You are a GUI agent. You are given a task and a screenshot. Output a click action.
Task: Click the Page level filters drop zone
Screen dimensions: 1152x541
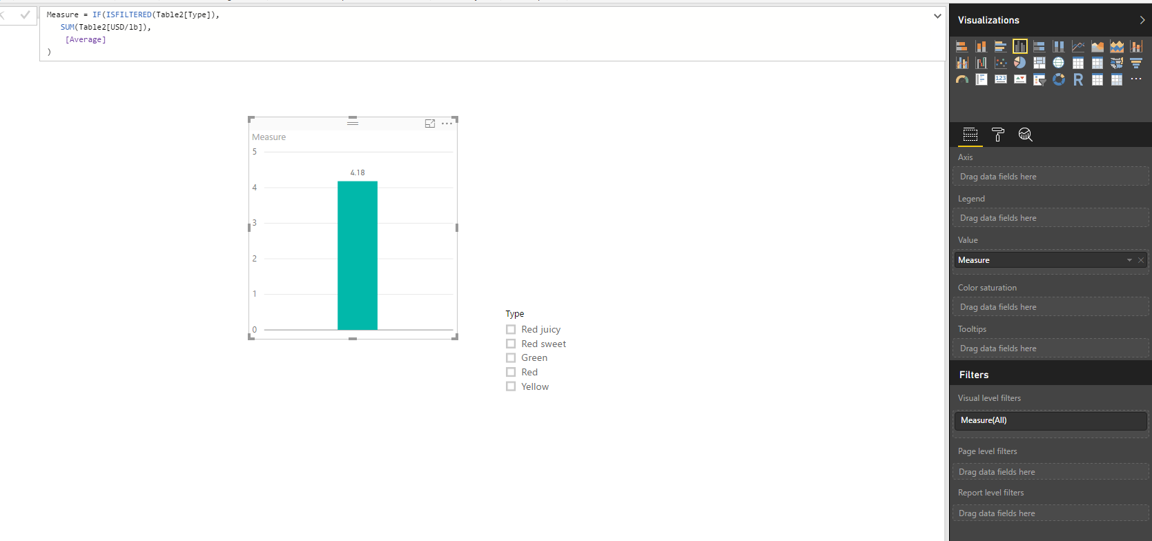(x=1051, y=472)
